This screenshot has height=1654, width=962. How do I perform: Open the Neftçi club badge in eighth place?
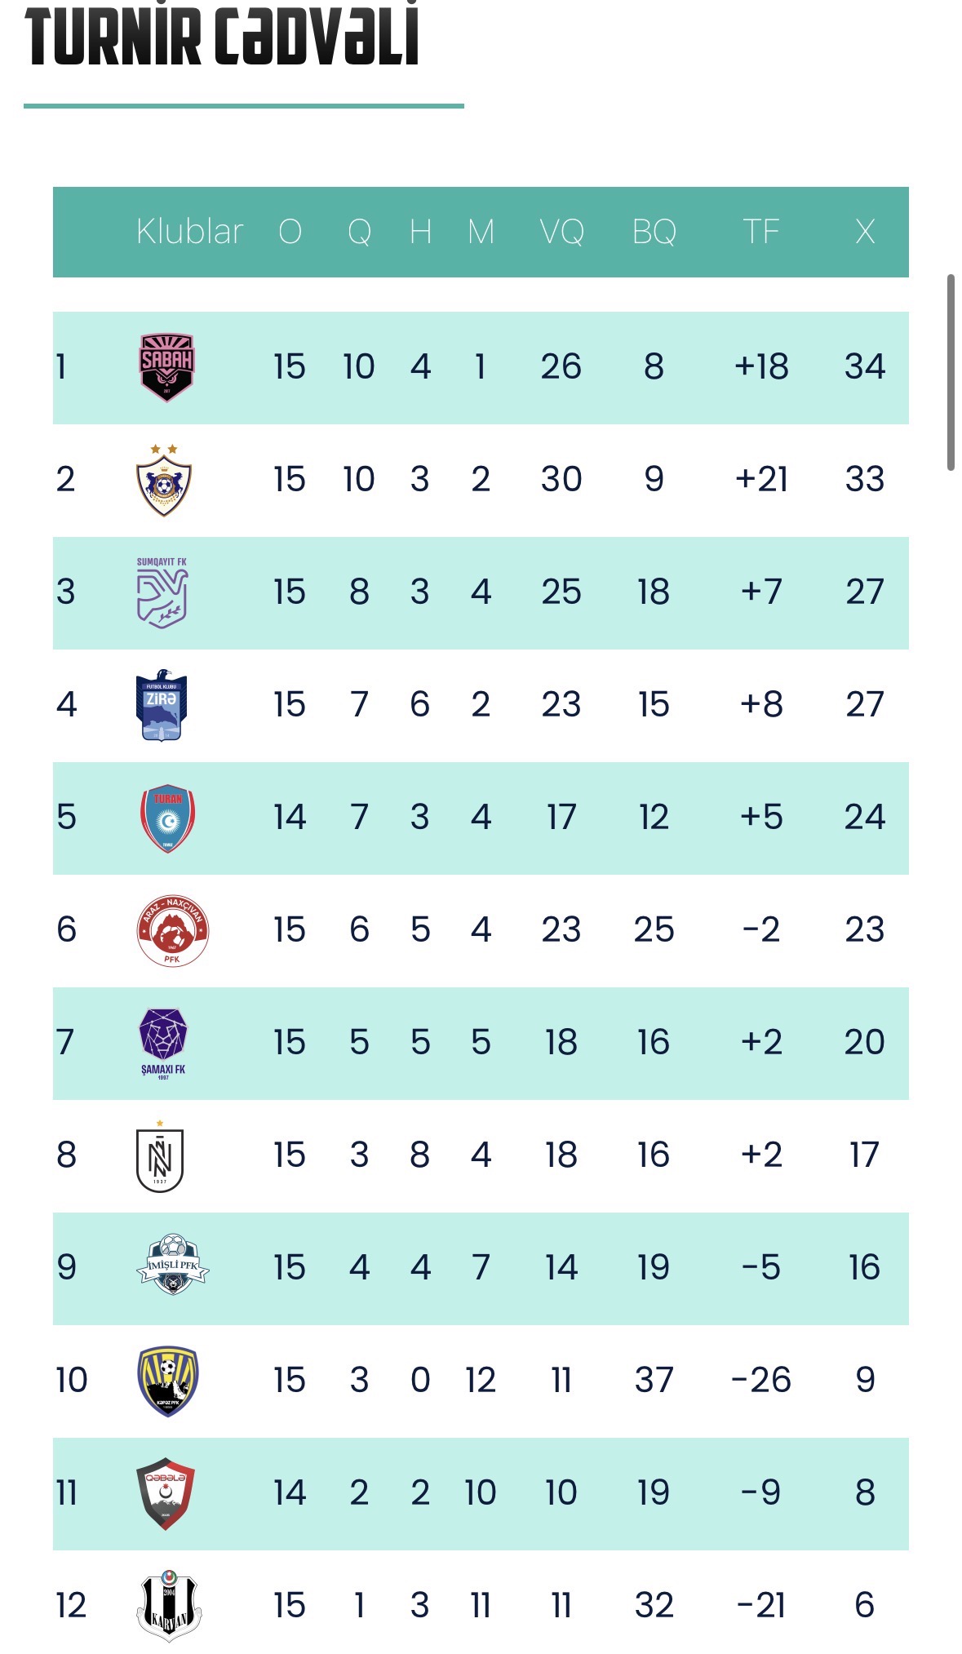pyautogui.click(x=160, y=1156)
